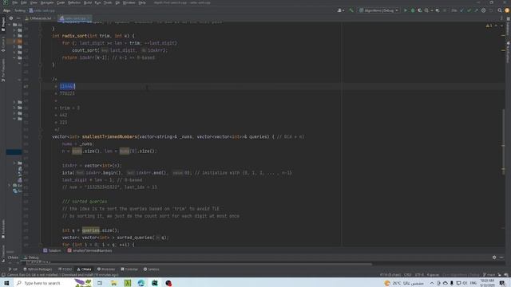Open the Algorithms Debug run configuration dropdown
This screenshot has height=287, width=511.
point(378,10)
